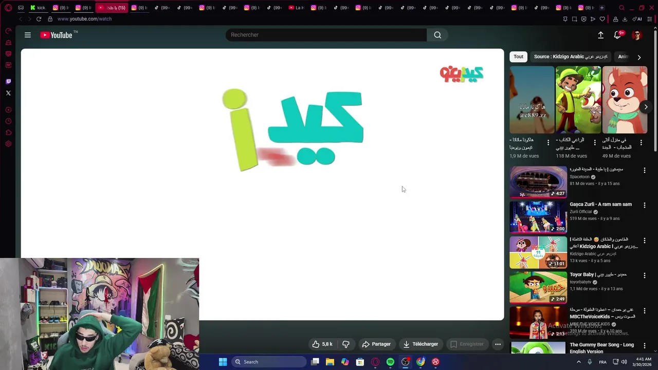Switch to the La H YouTube tab

[x=296, y=8]
